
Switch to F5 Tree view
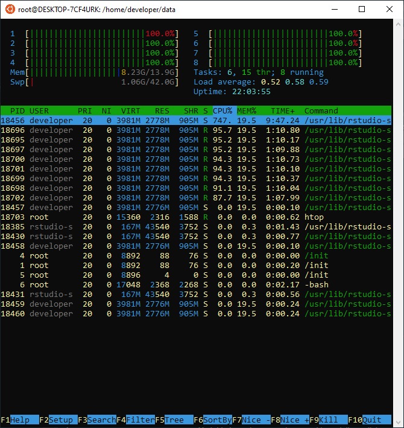174,420
